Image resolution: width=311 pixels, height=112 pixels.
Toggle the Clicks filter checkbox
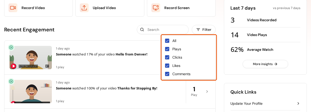(x=167, y=57)
